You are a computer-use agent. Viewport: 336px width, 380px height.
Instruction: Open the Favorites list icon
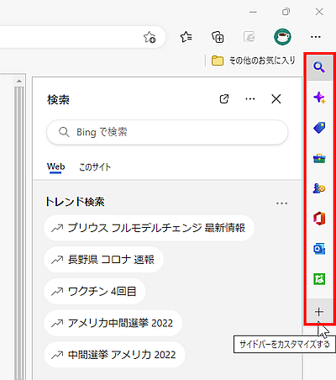pos(186,37)
